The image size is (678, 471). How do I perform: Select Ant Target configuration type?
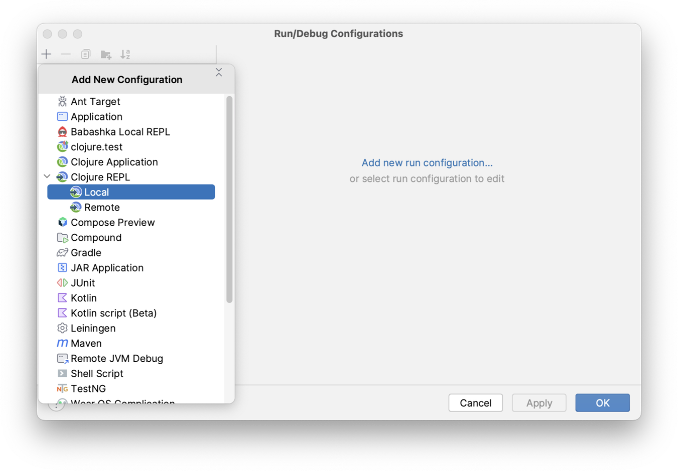(x=95, y=101)
